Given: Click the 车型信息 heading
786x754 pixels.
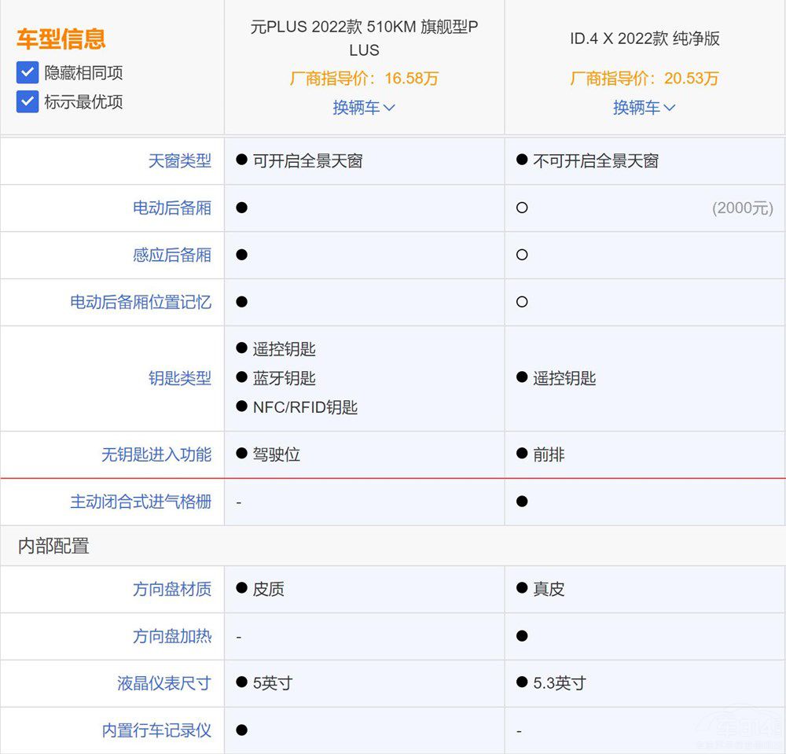Looking at the screenshot, I should point(61,39).
